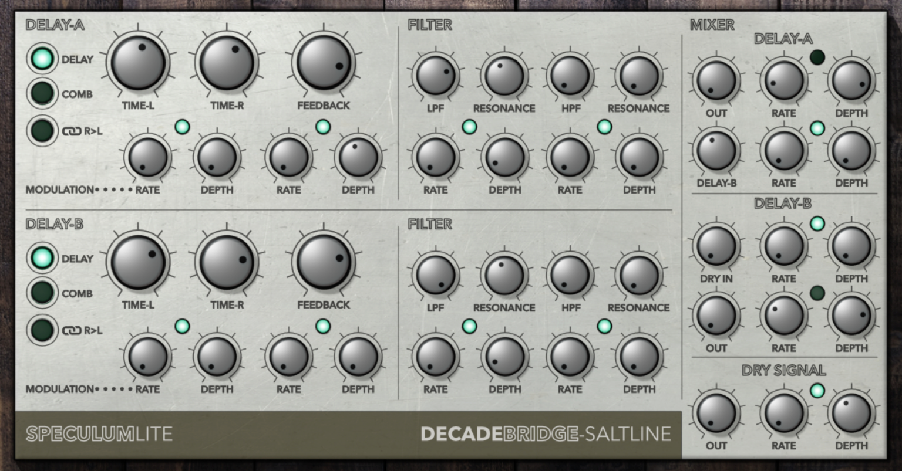Adjust the FEEDBACK knob in Delay-A
902x471 pixels.
point(324,62)
